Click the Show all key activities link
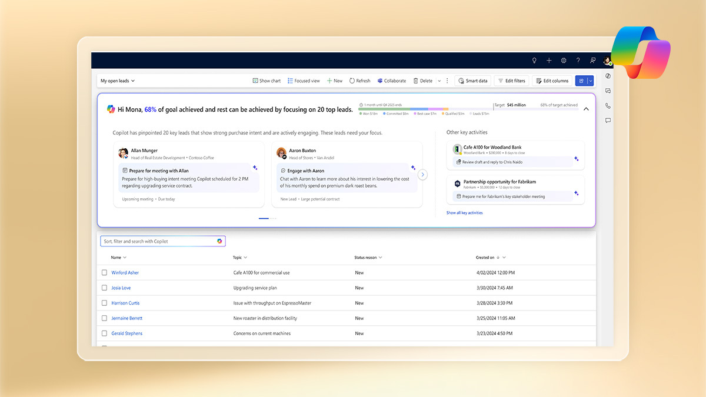 (x=464, y=212)
